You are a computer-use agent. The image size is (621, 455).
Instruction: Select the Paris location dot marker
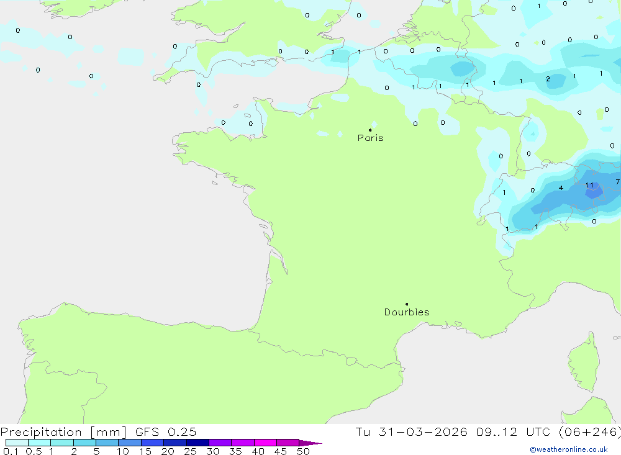click(x=370, y=130)
